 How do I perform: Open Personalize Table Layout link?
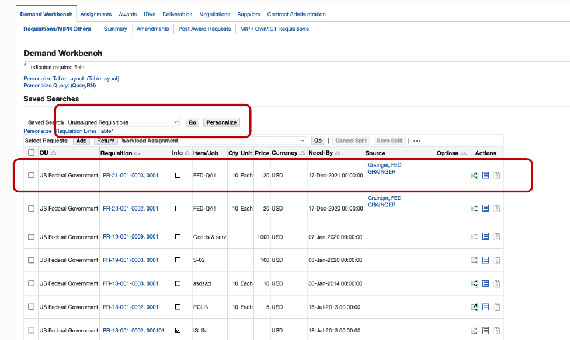click(71, 79)
